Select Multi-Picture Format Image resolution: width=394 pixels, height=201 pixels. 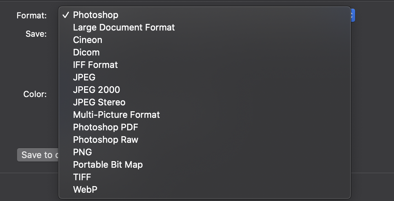[x=116, y=115]
